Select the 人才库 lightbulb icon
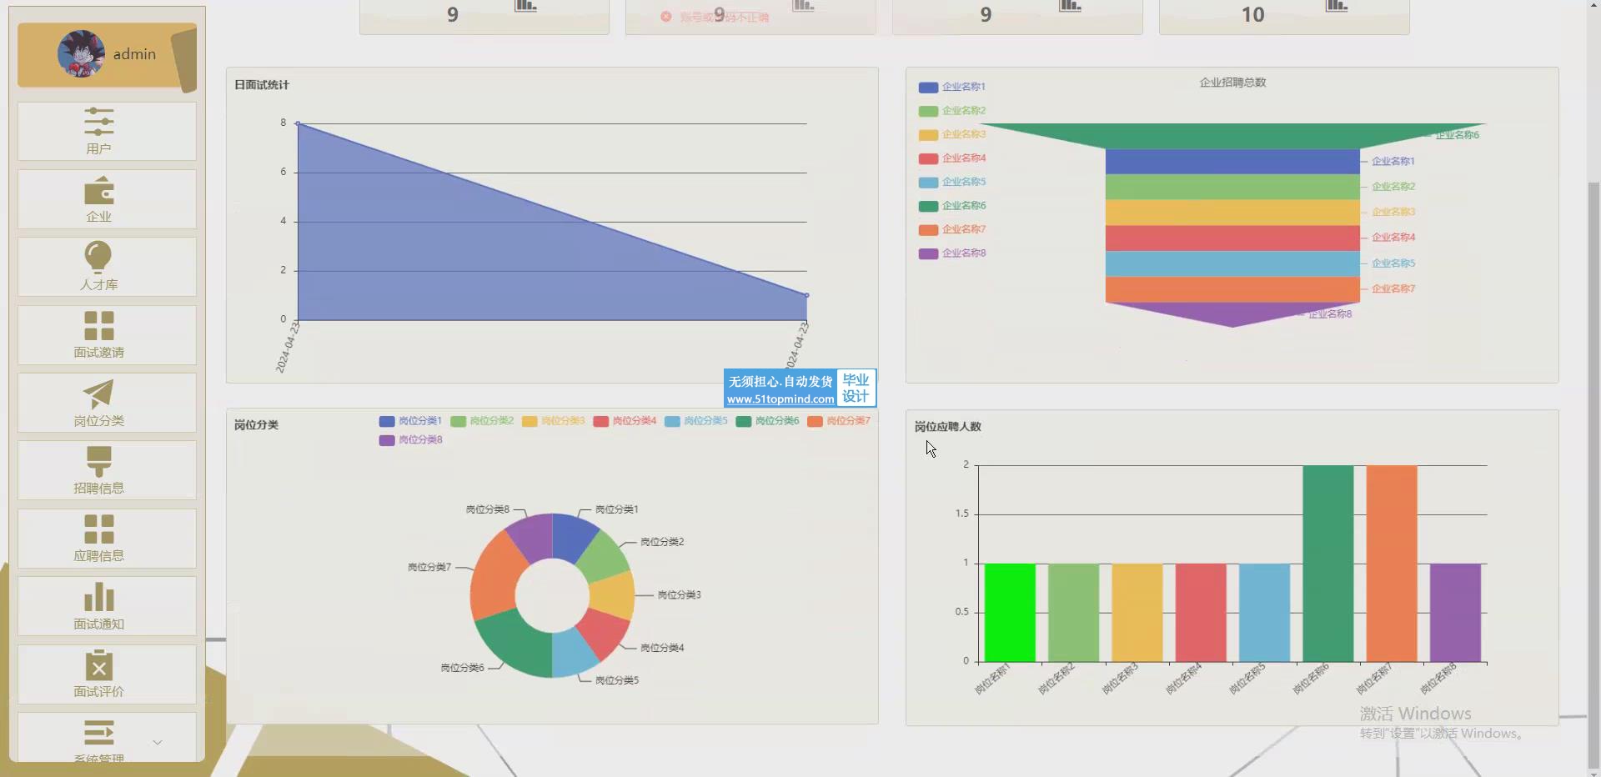 98,257
